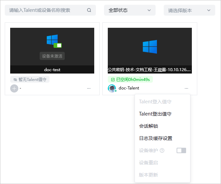Click the Windows logo on second device card
Viewport: 221px width, 184px height.
(x=149, y=47)
